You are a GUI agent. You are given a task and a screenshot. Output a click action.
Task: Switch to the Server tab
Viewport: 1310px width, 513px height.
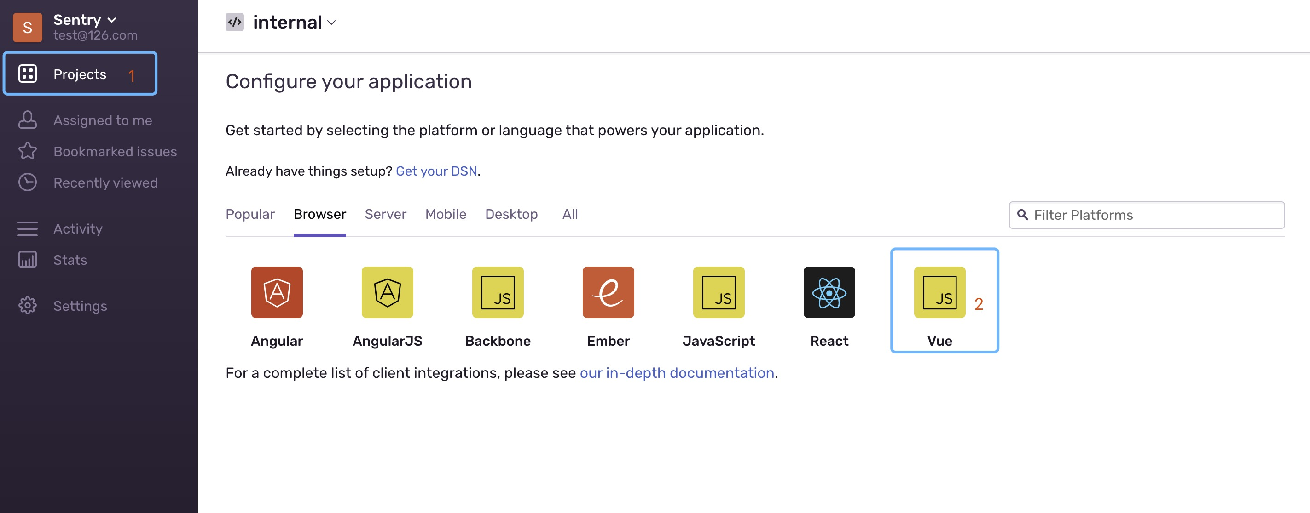tap(385, 214)
